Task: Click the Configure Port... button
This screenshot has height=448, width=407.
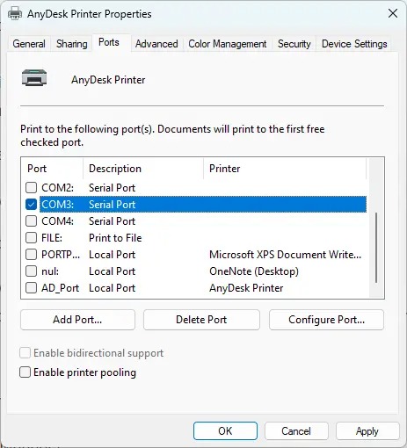Action: coord(326,320)
